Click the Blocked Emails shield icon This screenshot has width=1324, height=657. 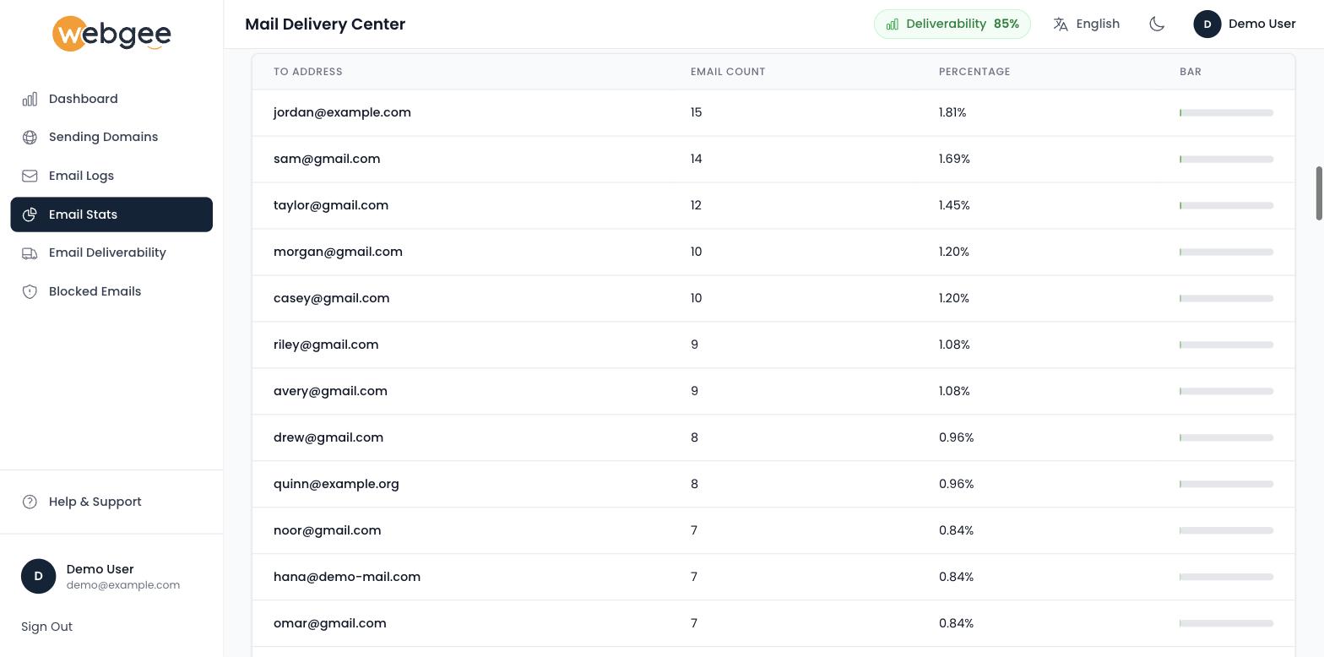(x=30, y=291)
